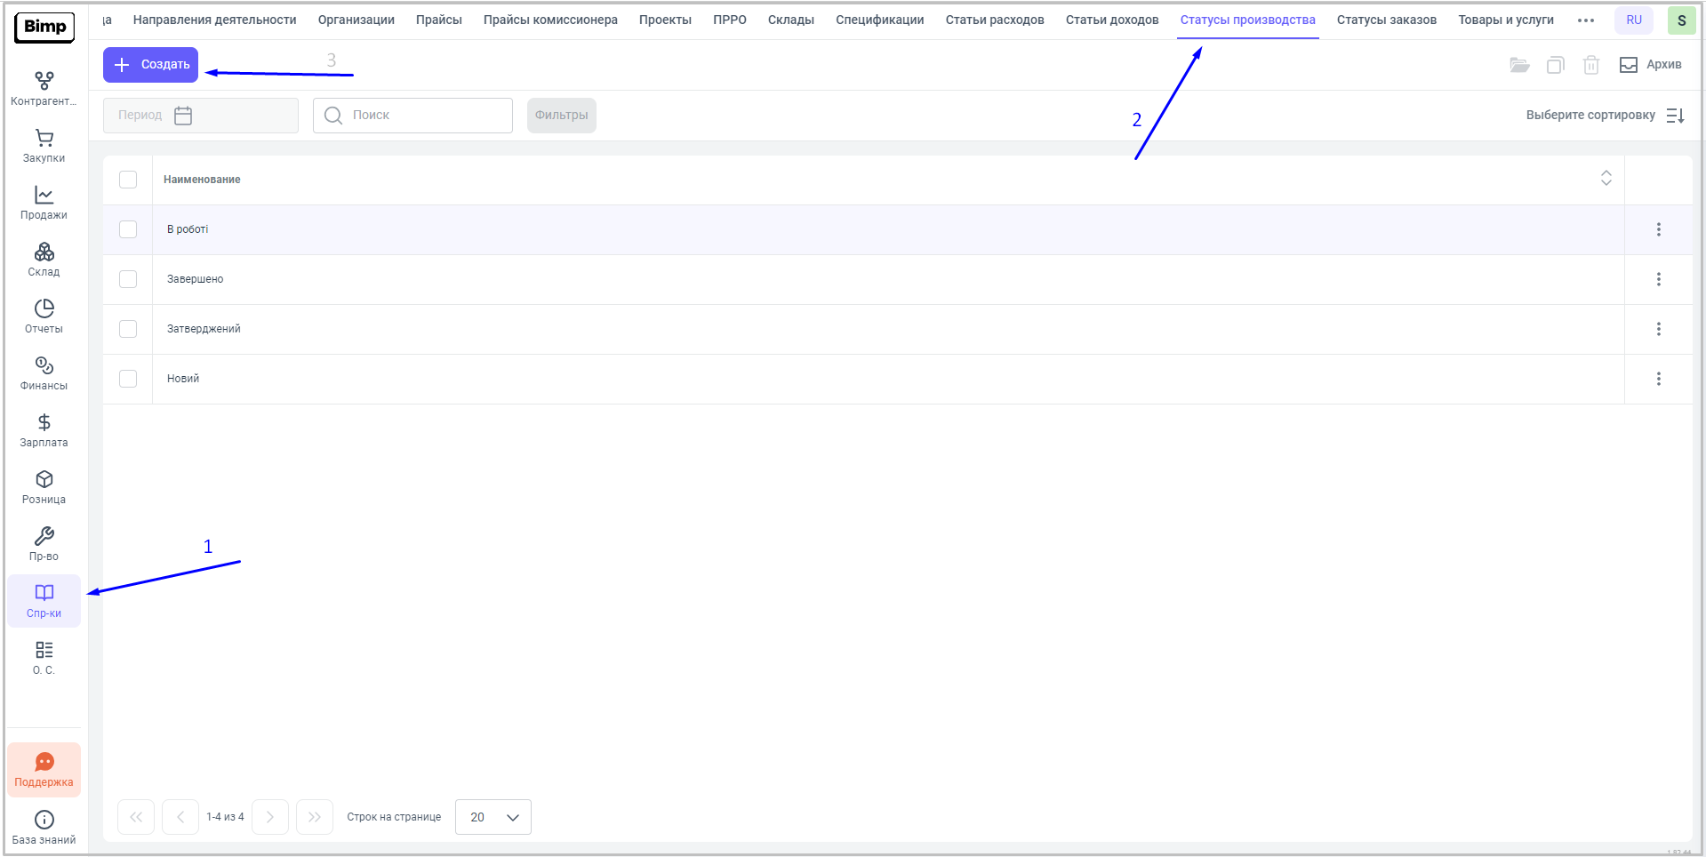
Task: Open the Архив button
Action: 1651,65
